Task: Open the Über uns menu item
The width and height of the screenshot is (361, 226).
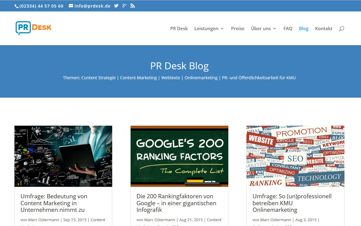Action: 261,28
